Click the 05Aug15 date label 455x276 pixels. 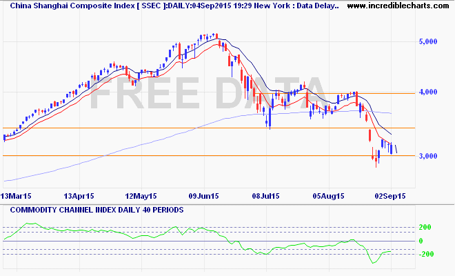pyautogui.click(x=328, y=196)
